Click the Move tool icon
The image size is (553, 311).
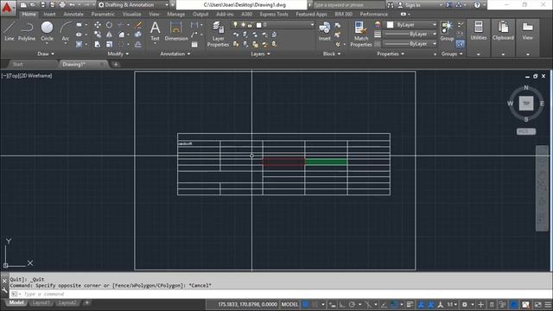coord(98,25)
